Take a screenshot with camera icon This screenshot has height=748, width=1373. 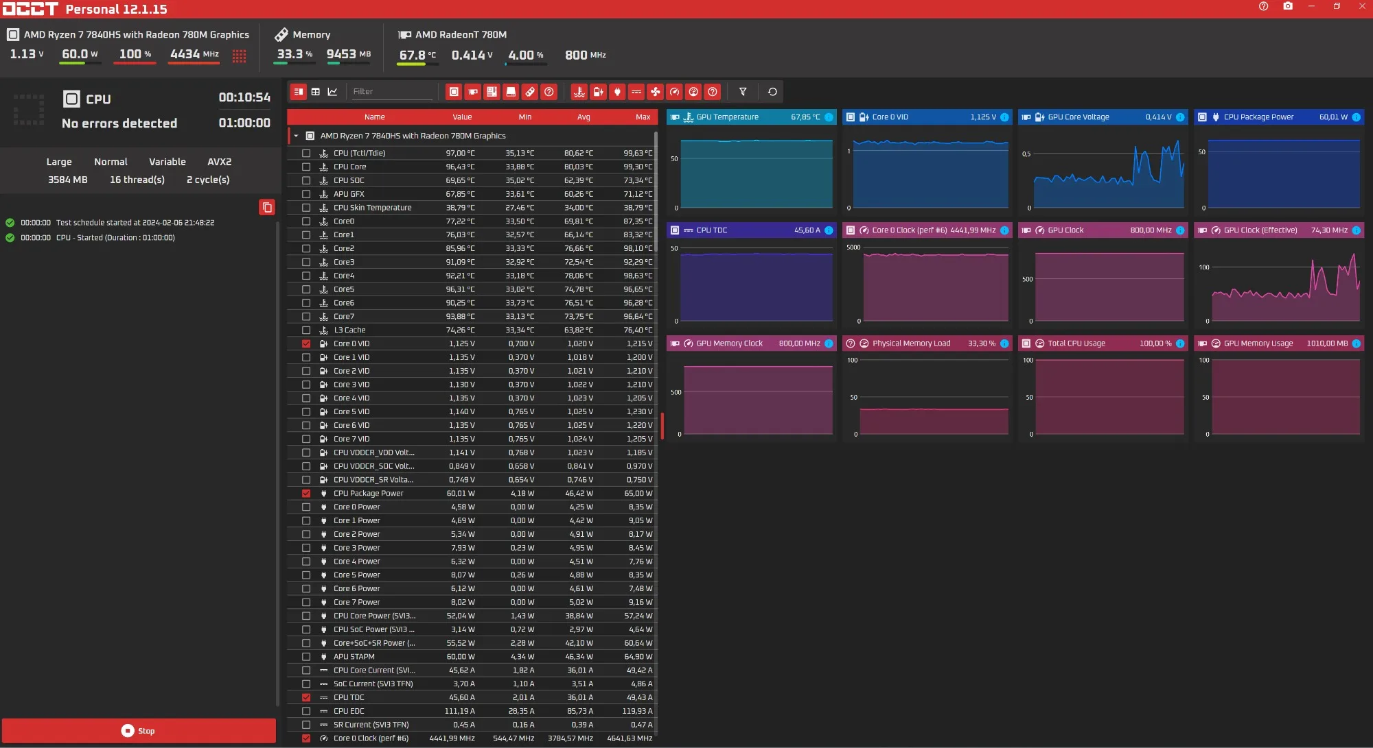[x=1288, y=6]
